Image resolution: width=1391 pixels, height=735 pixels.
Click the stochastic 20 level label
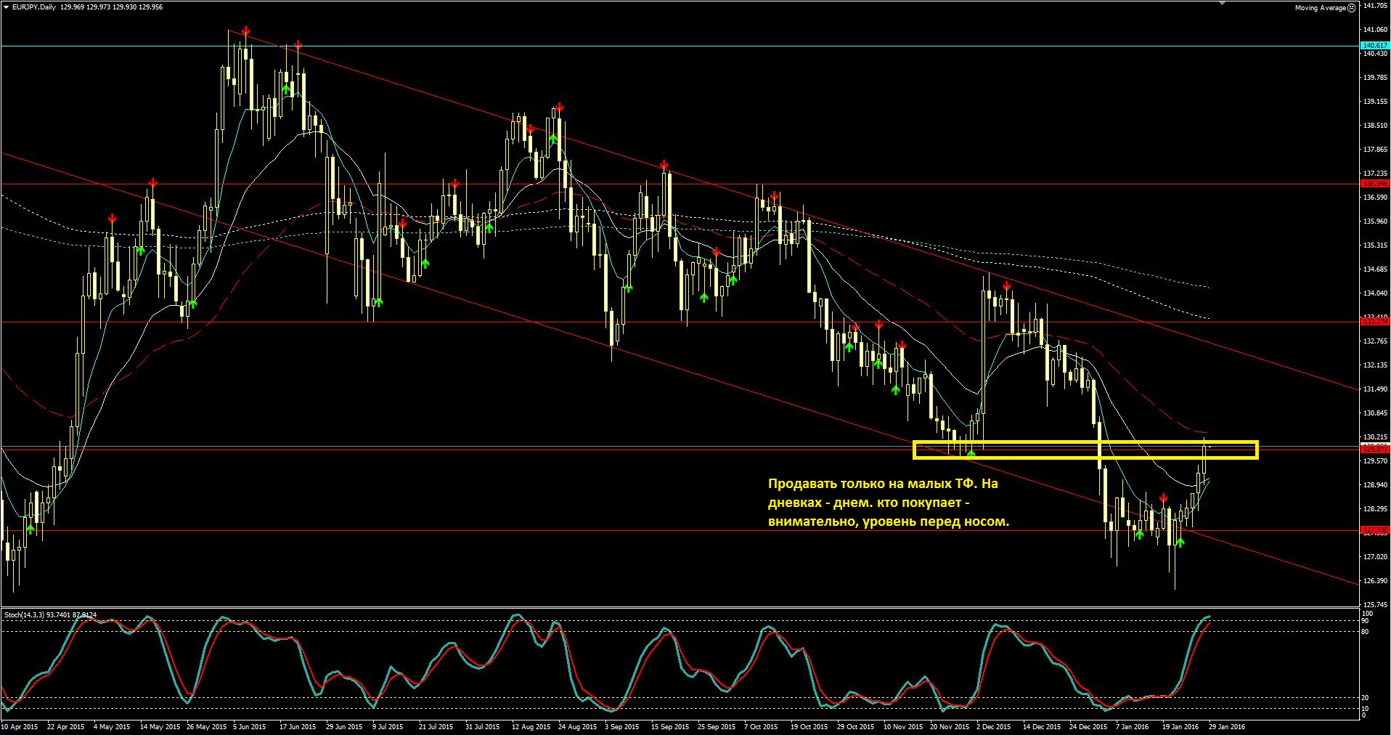coord(1365,698)
